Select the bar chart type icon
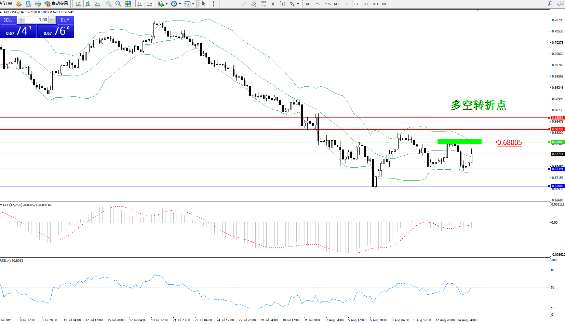The width and height of the screenshot is (565, 324). tap(78, 4)
